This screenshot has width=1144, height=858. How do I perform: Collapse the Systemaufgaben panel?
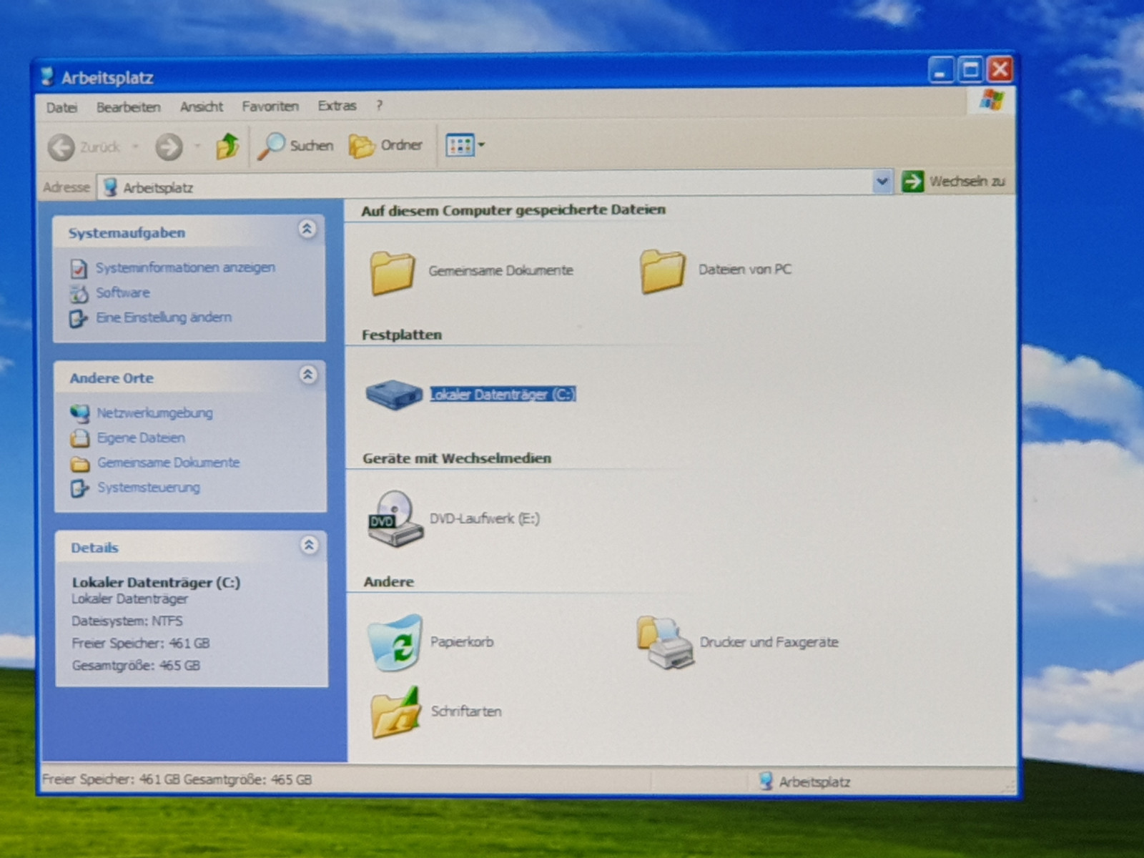[x=307, y=230]
